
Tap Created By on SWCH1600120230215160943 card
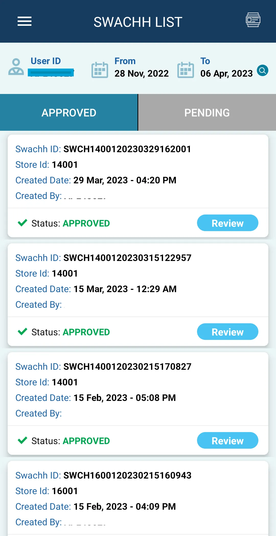coord(39,522)
